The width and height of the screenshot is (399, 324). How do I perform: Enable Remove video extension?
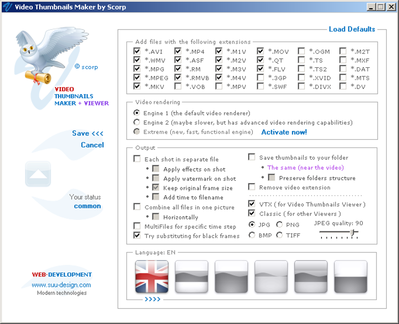click(x=252, y=187)
